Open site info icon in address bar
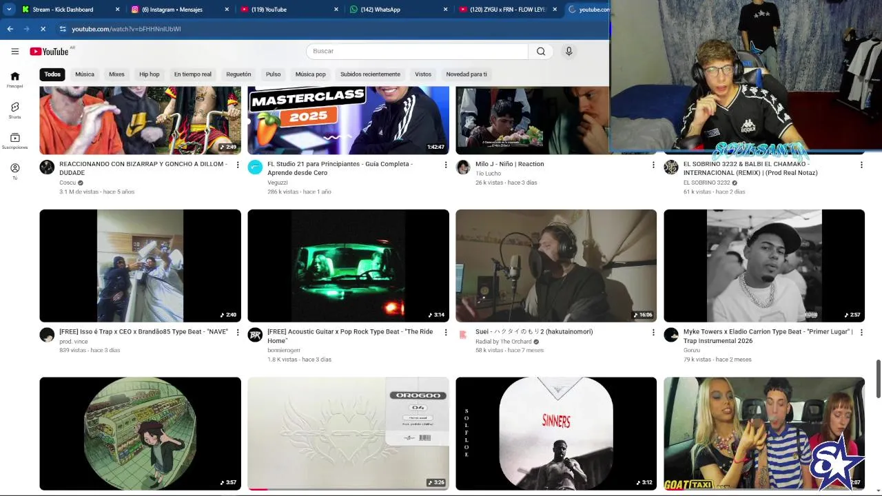Screen dimensions: 882x496 tap(63, 29)
